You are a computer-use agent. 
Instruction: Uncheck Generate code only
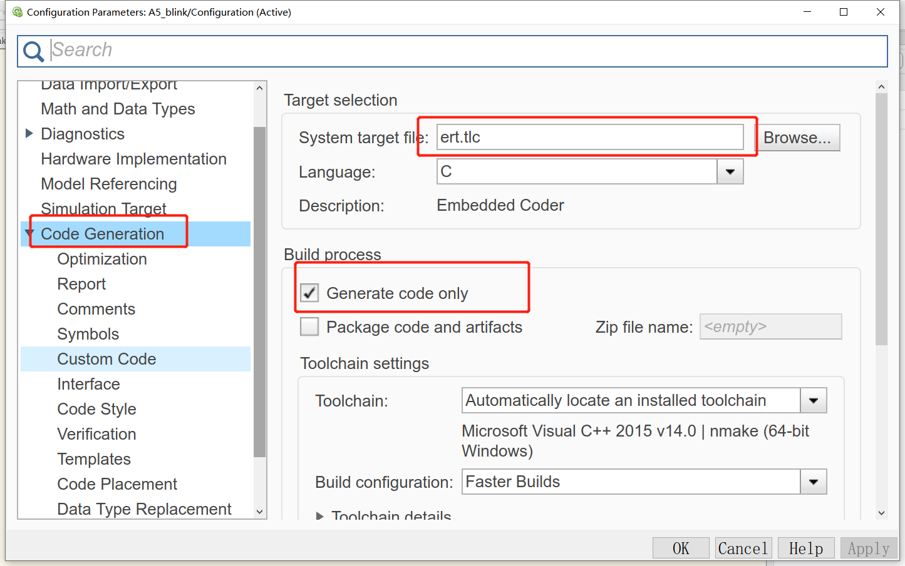[x=309, y=293]
